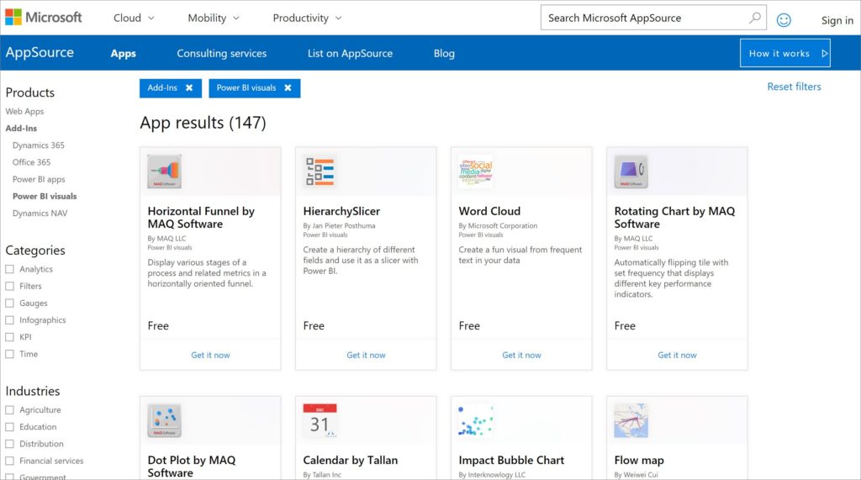This screenshot has height=480, width=861.
Task: Open List on AppSource
Action: tap(350, 53)
